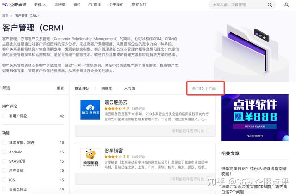Click 瑞云服务云 star rating
Viewport: 296px width, 194px height.
coord(112,108)
